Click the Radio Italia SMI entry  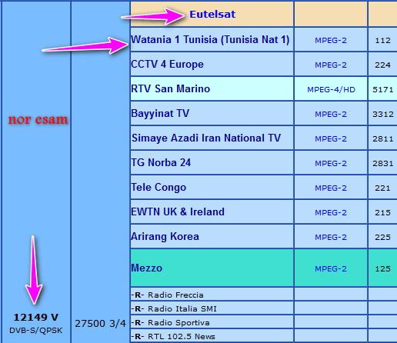point(174,308)
